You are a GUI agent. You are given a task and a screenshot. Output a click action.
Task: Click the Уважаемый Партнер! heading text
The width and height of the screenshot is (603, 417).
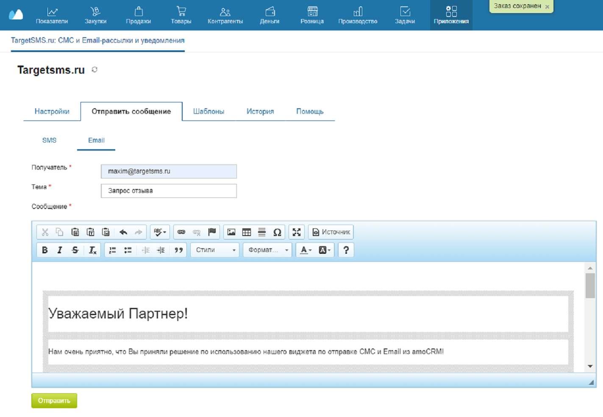[118, 313]
